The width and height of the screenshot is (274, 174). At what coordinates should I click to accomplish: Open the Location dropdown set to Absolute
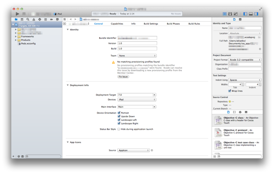pos(245,33)
